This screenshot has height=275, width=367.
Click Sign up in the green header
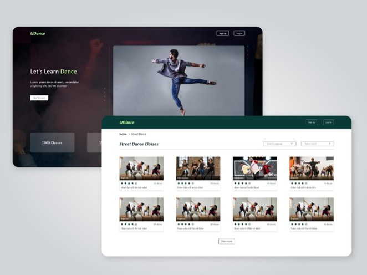(312, 123)
